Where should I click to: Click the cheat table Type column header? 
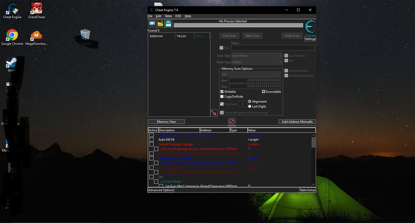point(239,130)
